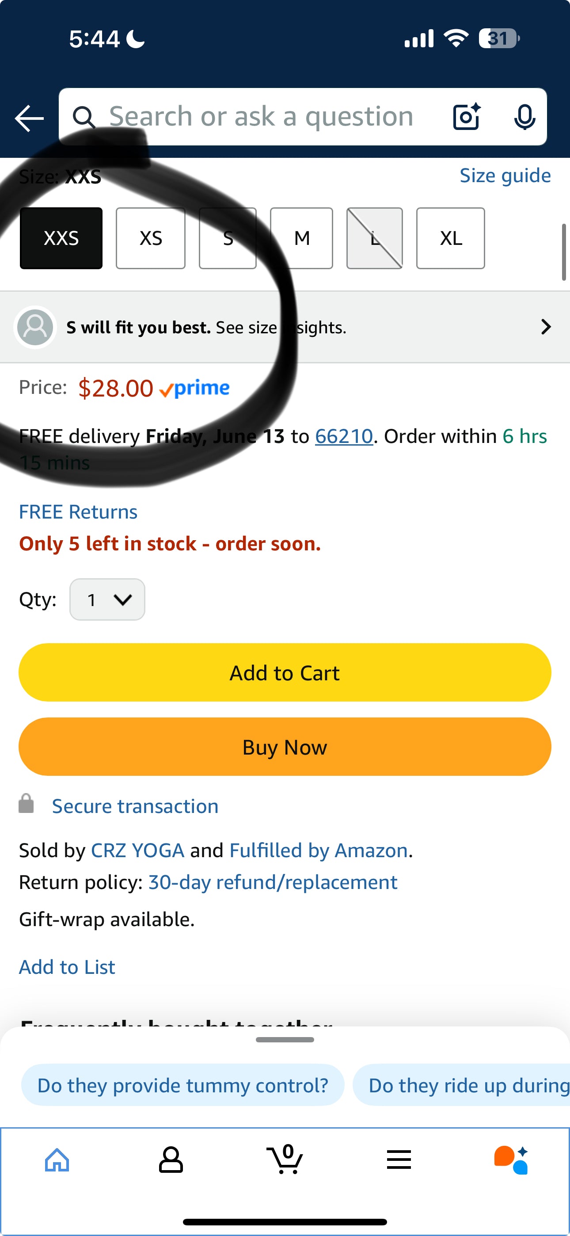Select size XS option
The width and height of the screenshot is (570, 1236).
[151, 238]
